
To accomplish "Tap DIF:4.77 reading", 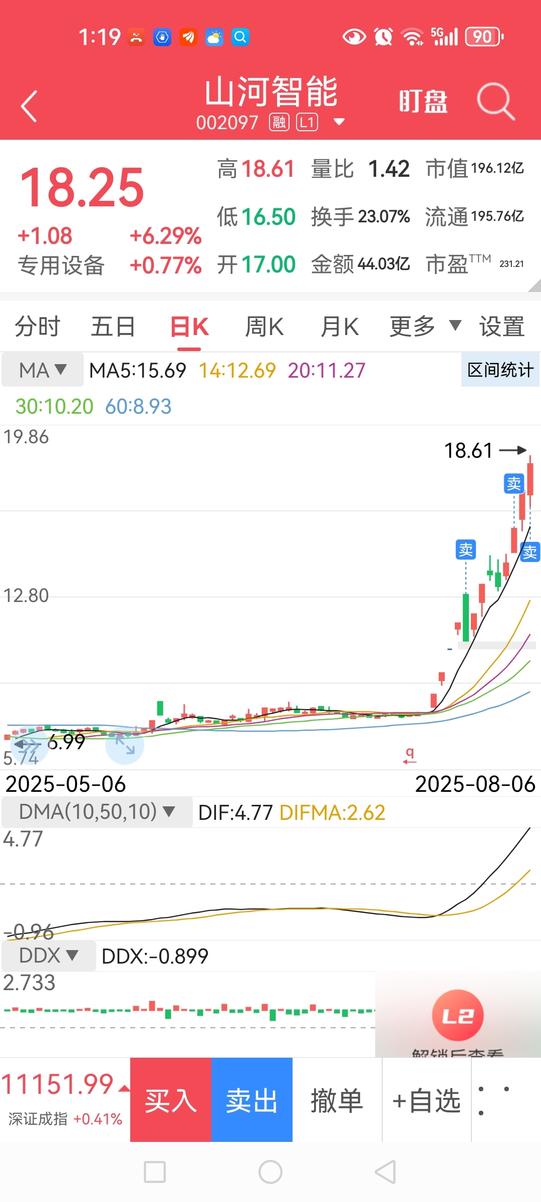I will pyautogui.click(x=235, y=812).
